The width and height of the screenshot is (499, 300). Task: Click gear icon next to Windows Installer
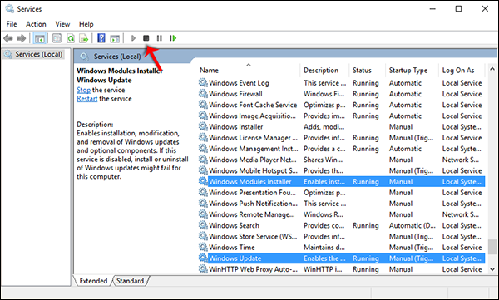coord(203,126)
